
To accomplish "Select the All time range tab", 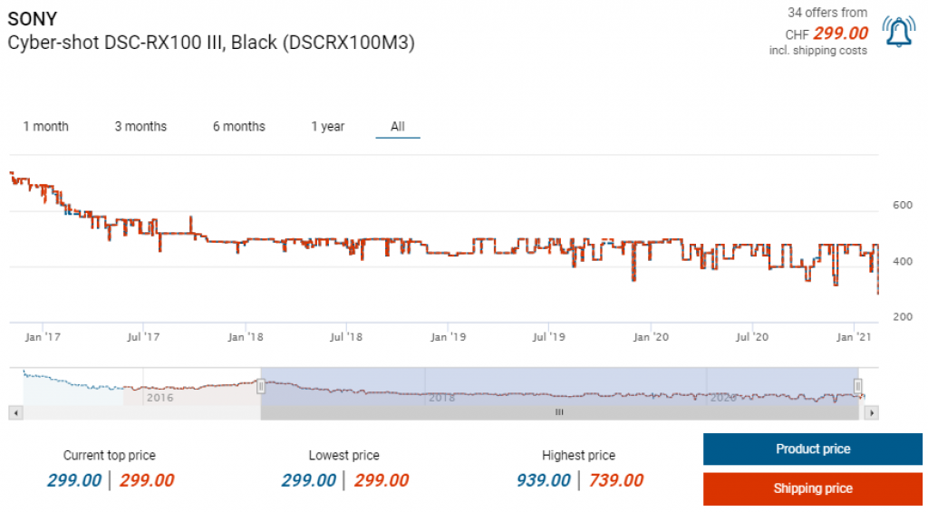I will pos(398,126).
